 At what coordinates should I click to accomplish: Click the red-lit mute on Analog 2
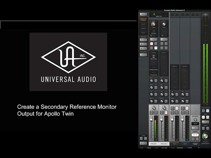(x=166, y=112)
